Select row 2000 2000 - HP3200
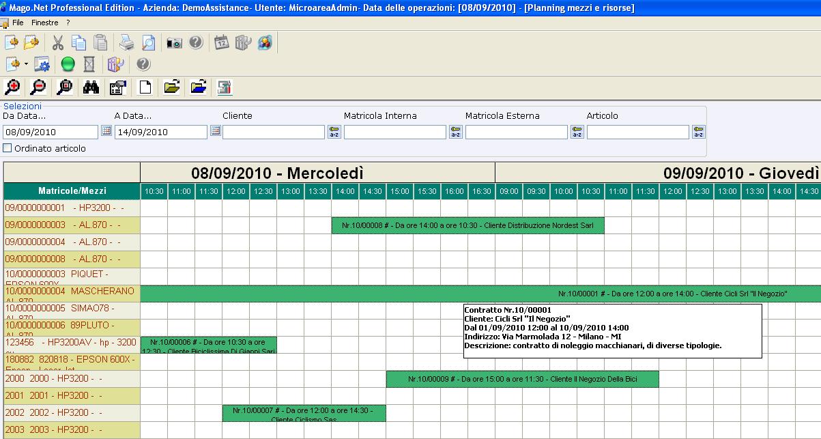This screenshot has width=821, height=439. (x=72, y=379)
